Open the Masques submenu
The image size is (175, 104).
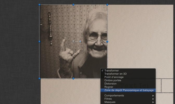point(128,102)
